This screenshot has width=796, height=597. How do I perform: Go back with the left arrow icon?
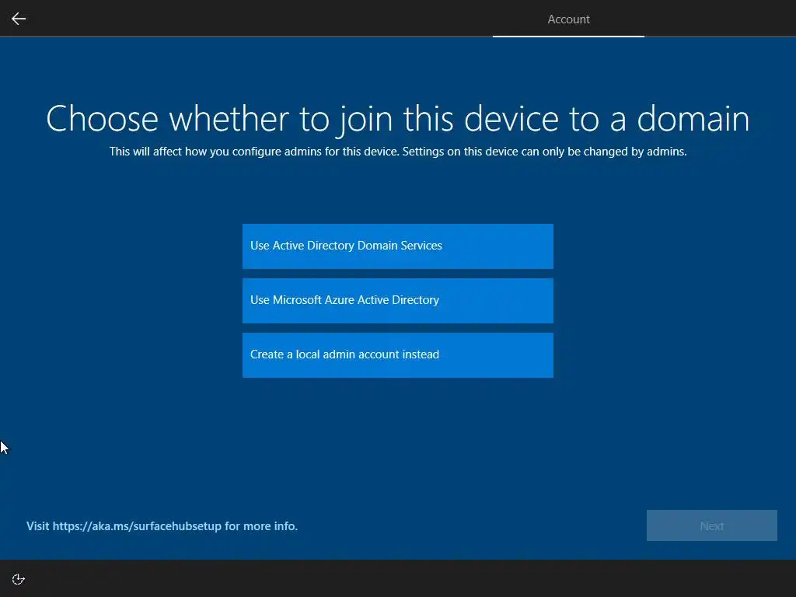coord(19,19)
